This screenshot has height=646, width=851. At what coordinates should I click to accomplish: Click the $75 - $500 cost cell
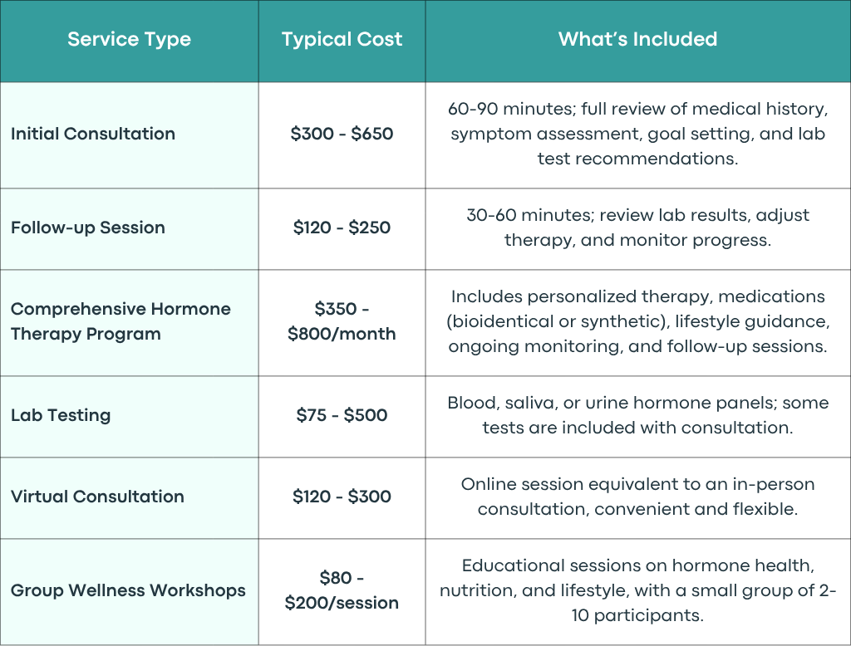pos(342,415)
